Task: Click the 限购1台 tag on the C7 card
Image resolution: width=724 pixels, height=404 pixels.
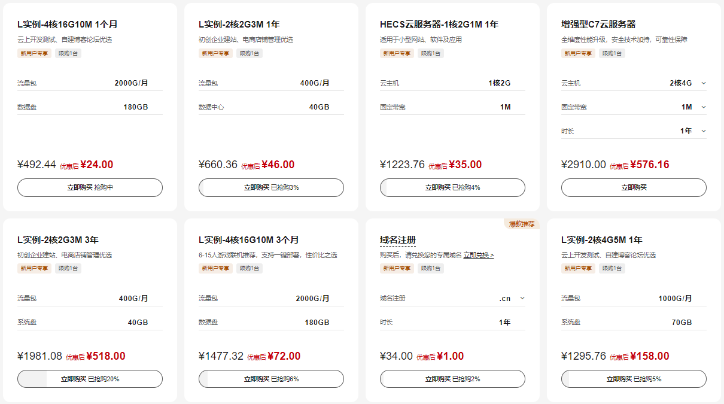Action: (610, 53)
